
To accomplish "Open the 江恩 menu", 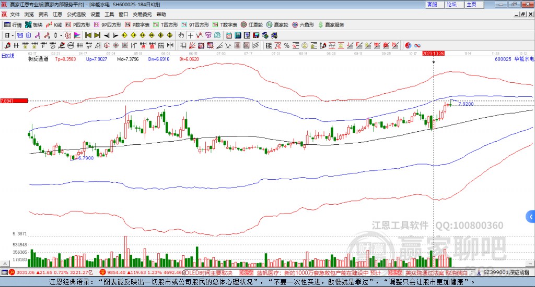I will [x=57, y=14].
